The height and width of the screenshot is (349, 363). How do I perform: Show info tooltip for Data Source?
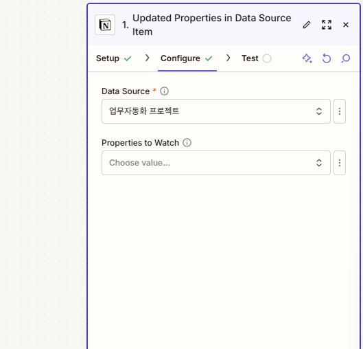165,91
